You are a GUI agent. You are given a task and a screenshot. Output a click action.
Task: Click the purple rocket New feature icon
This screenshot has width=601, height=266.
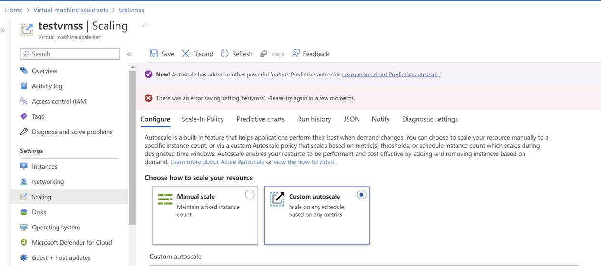coord(148,74)
